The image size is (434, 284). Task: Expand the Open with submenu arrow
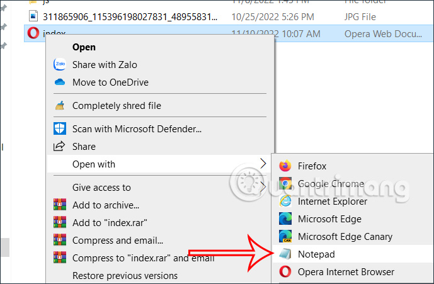coord(263,164)
